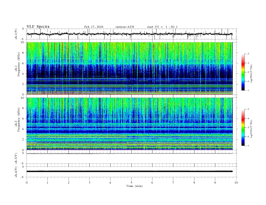The width and height of the screenshot is (266, 205).
Task: Click the "3" tick on the time axis
Action: click(x=89, y=183)
